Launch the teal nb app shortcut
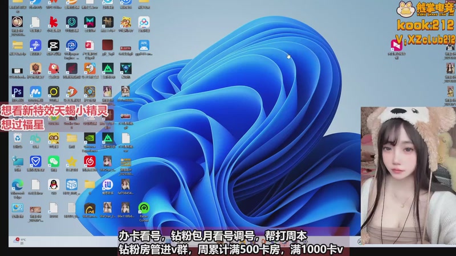 pyautogui.click(x=35, y=138)
